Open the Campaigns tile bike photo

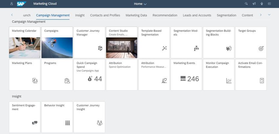tap(57, 48)
